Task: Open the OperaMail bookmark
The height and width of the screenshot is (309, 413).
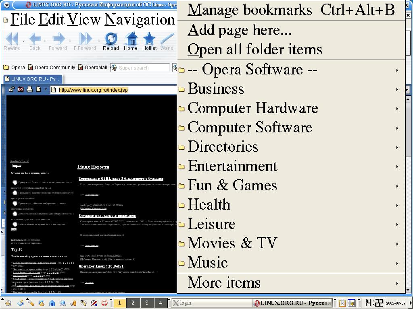Action: (x=93, y=68)
